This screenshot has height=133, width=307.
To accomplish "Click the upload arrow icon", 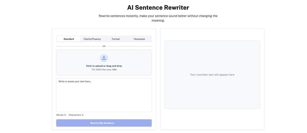I will tap(104, 58).
